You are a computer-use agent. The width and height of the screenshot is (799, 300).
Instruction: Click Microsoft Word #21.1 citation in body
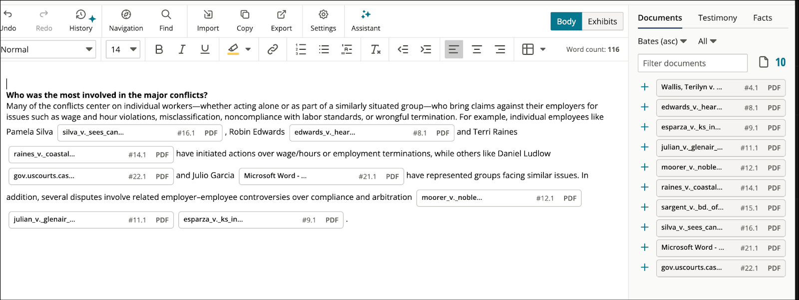point(322,176)
